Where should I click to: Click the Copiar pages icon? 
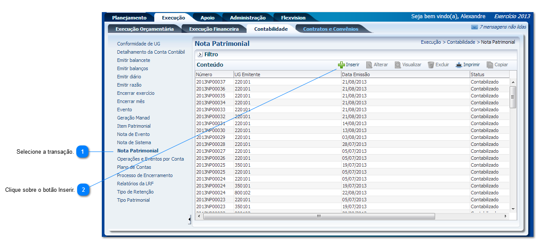[x=490, y=65]
